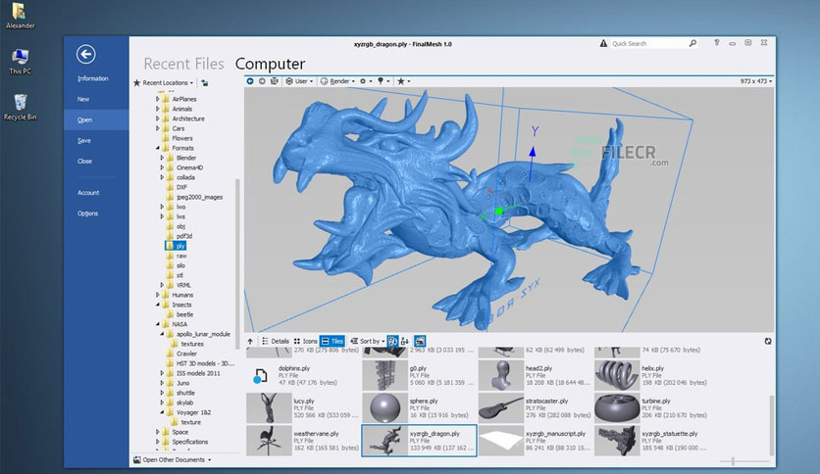The width and height of the screenshot is (820, 474).
Task: Click the help question mark icon
Action: [x=716, y=43]
